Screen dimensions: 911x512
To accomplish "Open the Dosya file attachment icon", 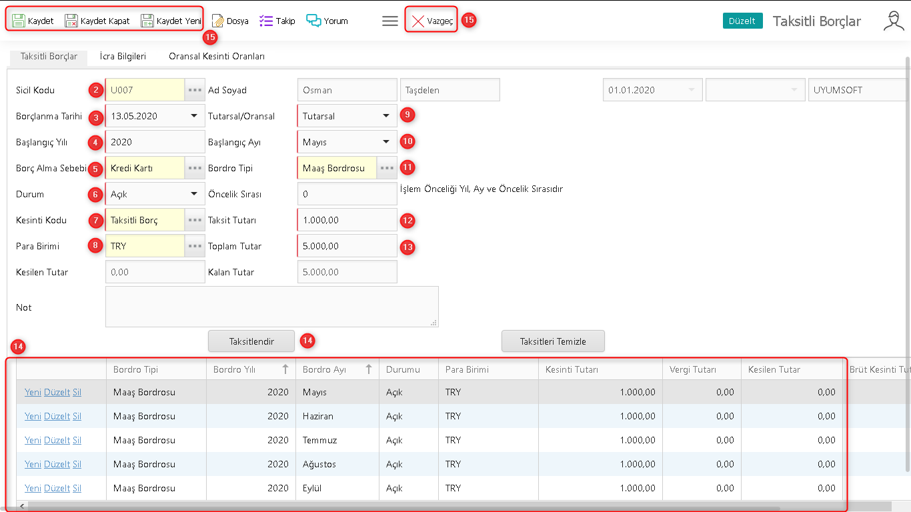I will coord(218,21).
